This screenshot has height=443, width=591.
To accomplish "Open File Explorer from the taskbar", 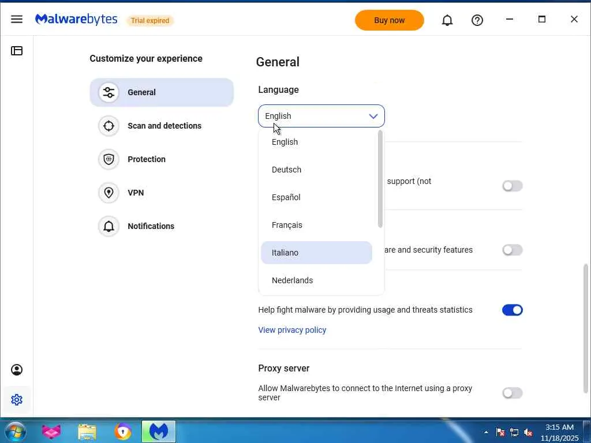I will click(x=87, y=431).
